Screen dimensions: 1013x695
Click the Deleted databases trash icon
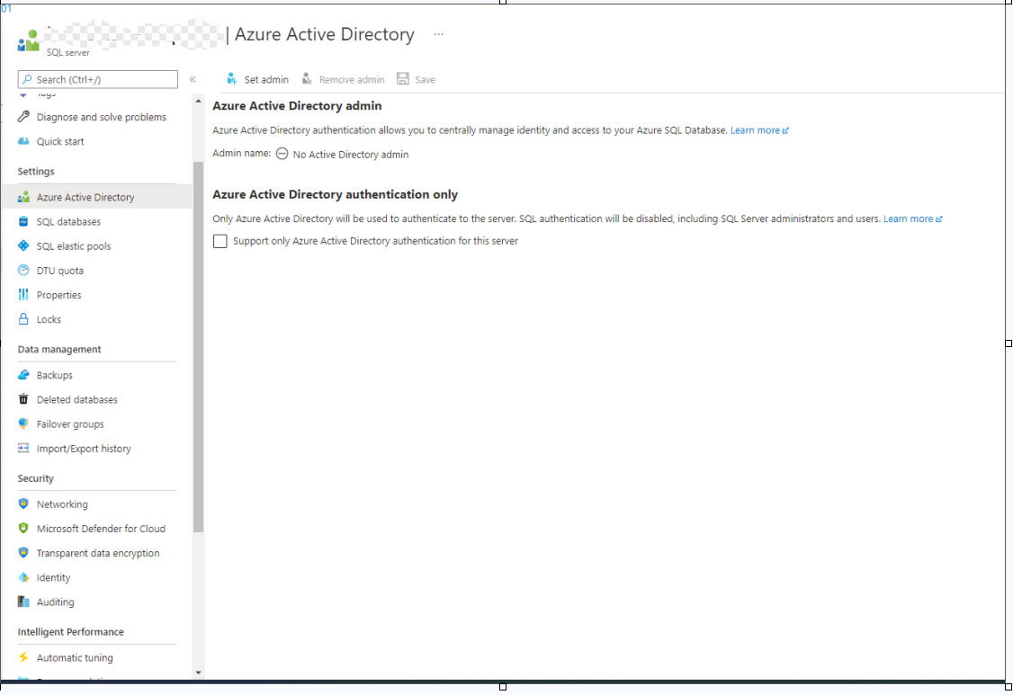[x=22, y=399]
